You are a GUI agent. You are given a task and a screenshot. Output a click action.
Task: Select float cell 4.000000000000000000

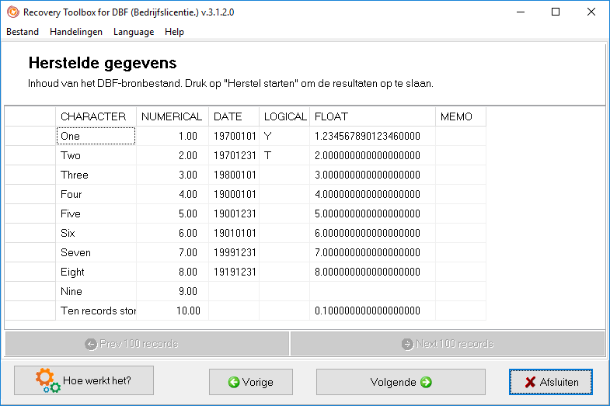[x=372, y=194]
